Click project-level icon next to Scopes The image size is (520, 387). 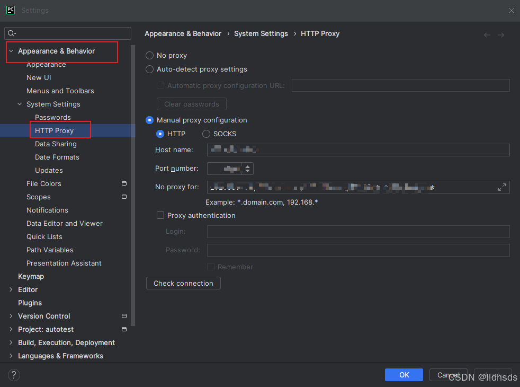[x=124, y=197]
